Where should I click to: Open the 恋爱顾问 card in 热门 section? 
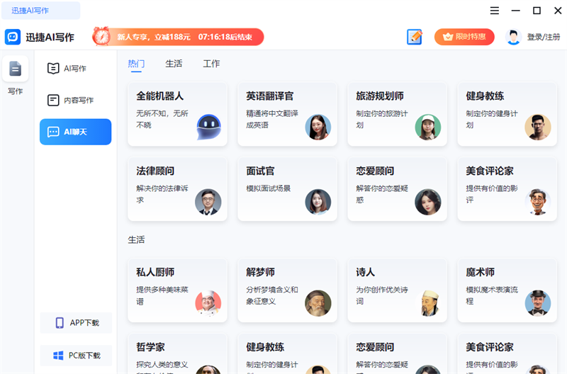coord(397,189)
